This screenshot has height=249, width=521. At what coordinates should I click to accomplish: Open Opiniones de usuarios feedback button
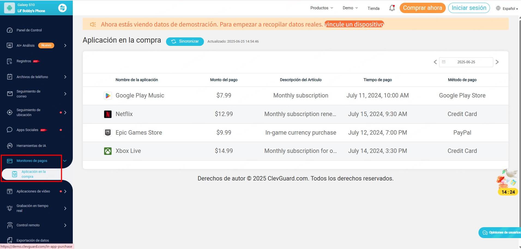[500, 232]
